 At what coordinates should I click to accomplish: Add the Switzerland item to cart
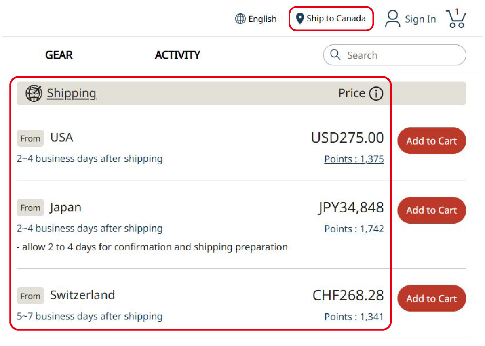(432, 298)
